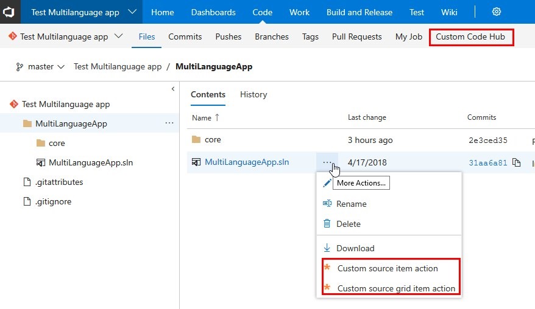
Task: Click copy icon next to commit 31aa6a81
Action: point(517,162)
